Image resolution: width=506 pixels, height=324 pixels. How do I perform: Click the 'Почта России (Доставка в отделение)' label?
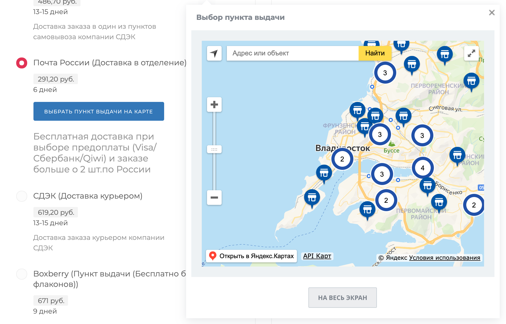(110, 63)
